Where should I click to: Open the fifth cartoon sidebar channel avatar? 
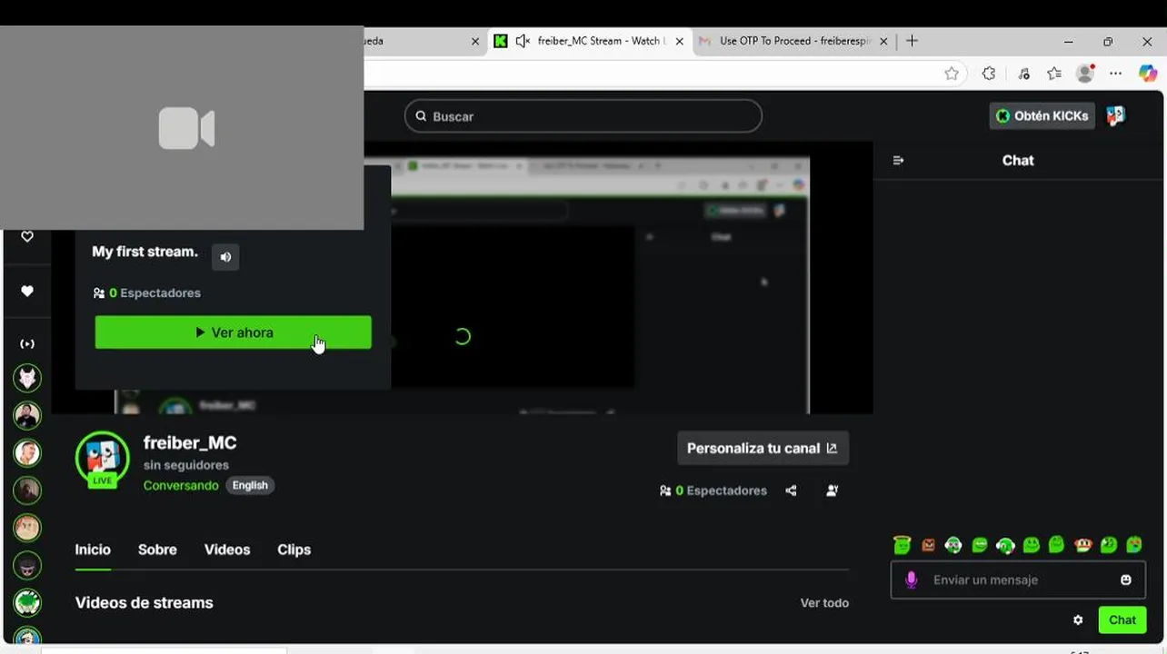pyautogui.click(x=27, y=527)
